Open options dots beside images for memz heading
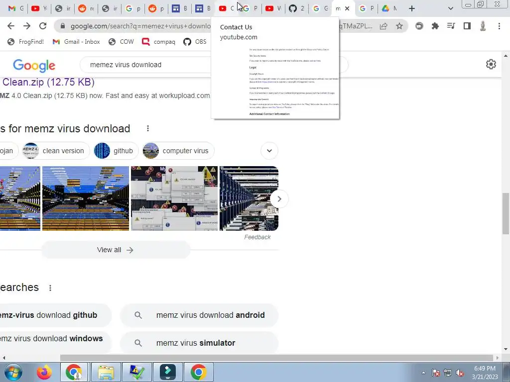 click(147, 128)
